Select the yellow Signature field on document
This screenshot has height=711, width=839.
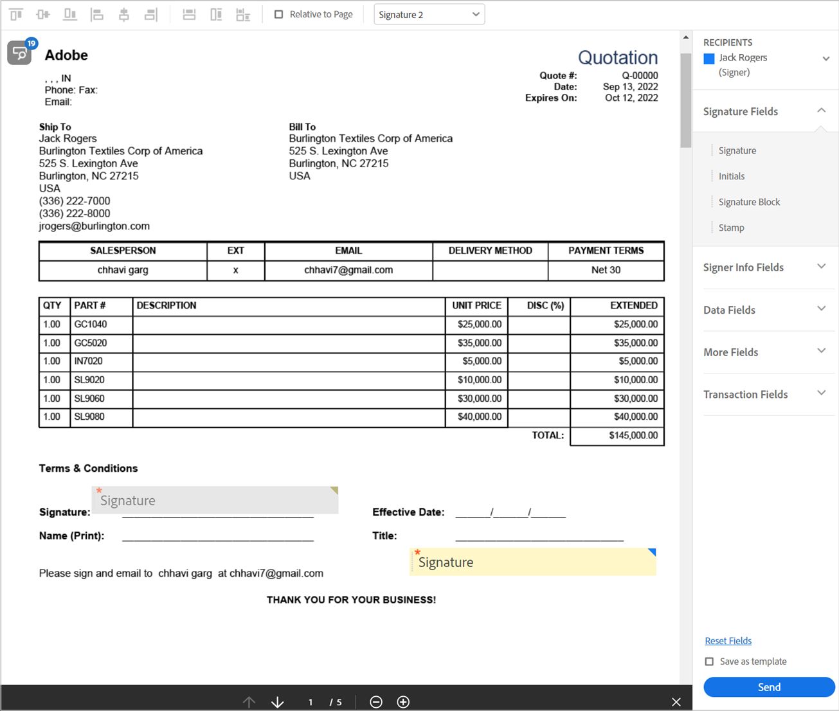533,562
